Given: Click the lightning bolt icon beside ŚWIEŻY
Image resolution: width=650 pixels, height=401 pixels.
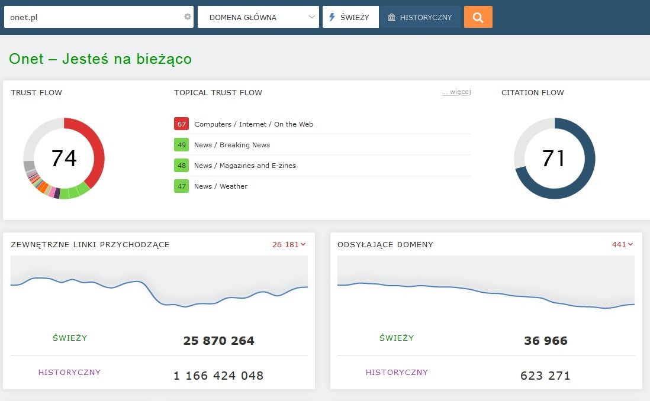Looking at the screenshot, I should click(332, 17).
